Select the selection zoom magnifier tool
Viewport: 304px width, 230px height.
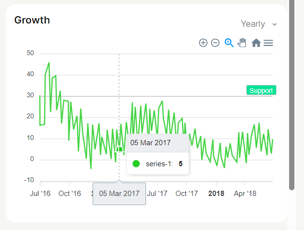229,43
